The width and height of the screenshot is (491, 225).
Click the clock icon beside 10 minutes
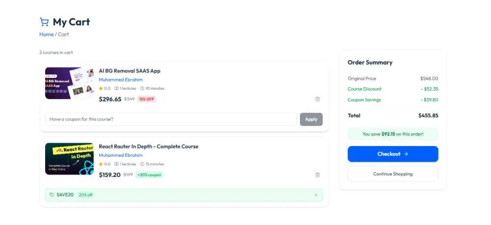(142, 88)
